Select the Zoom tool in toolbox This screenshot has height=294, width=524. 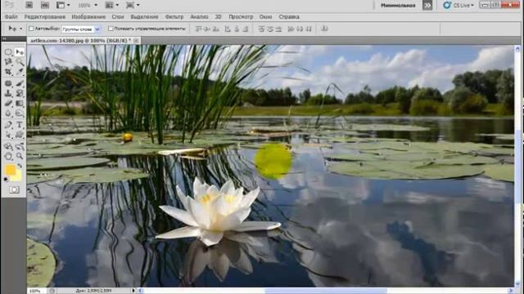[20, 156]
